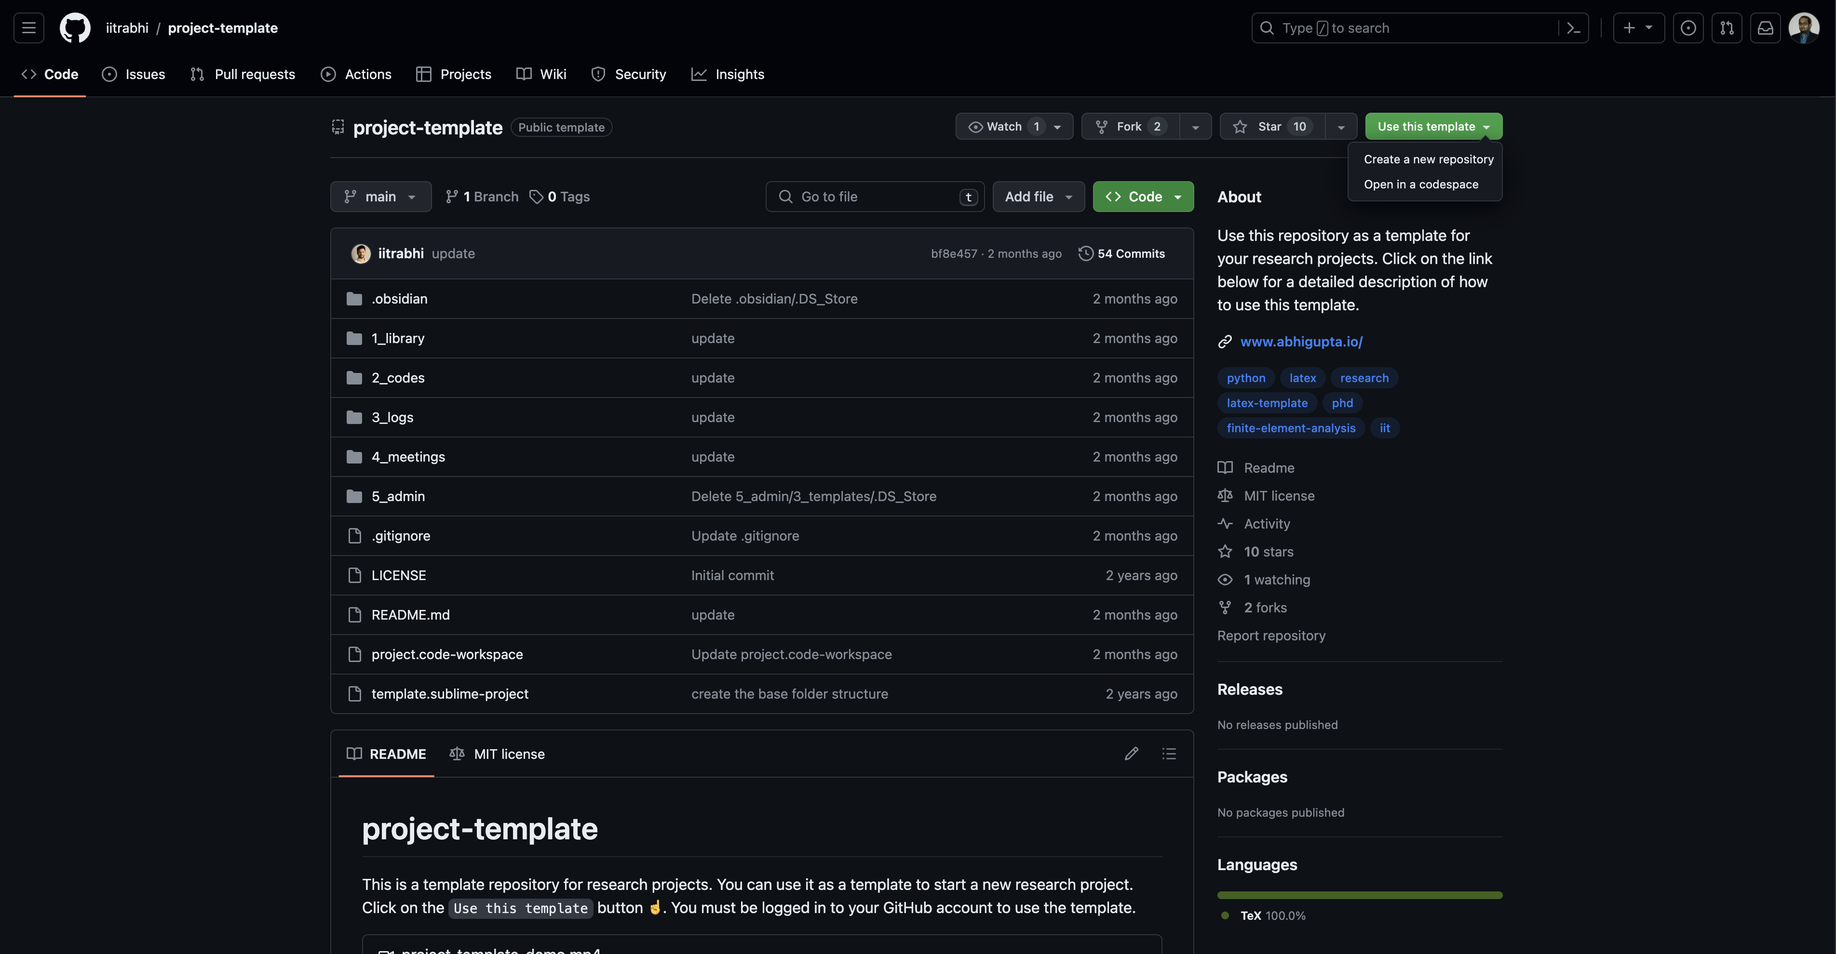
Task: Open the hamburger navigation menu
Action: pos(28,28)
